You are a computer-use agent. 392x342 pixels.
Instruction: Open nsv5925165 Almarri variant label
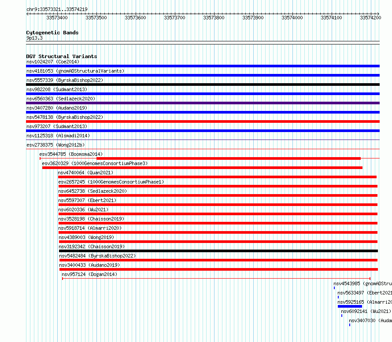[x=365, y=302]
